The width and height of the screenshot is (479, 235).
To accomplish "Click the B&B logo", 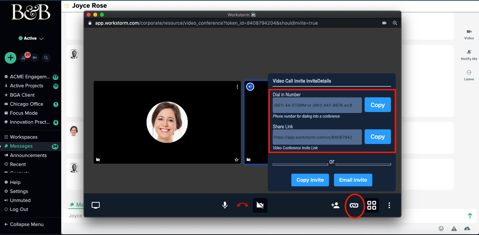I will (x=31, y=12).
